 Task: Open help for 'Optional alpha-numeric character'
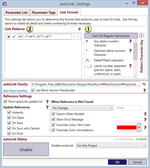pos(130,51)
